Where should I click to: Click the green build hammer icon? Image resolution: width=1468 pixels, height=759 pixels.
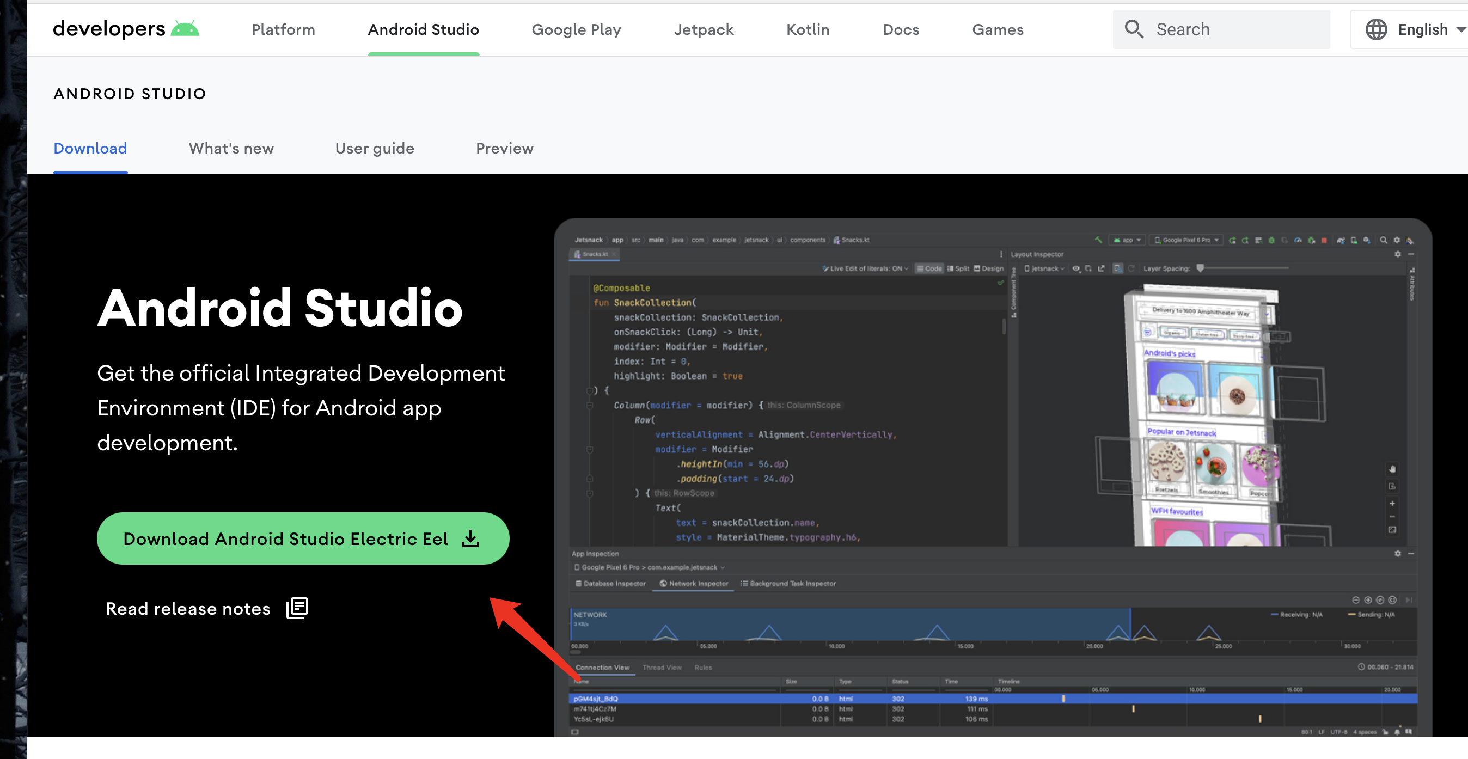pos(1098,240)
